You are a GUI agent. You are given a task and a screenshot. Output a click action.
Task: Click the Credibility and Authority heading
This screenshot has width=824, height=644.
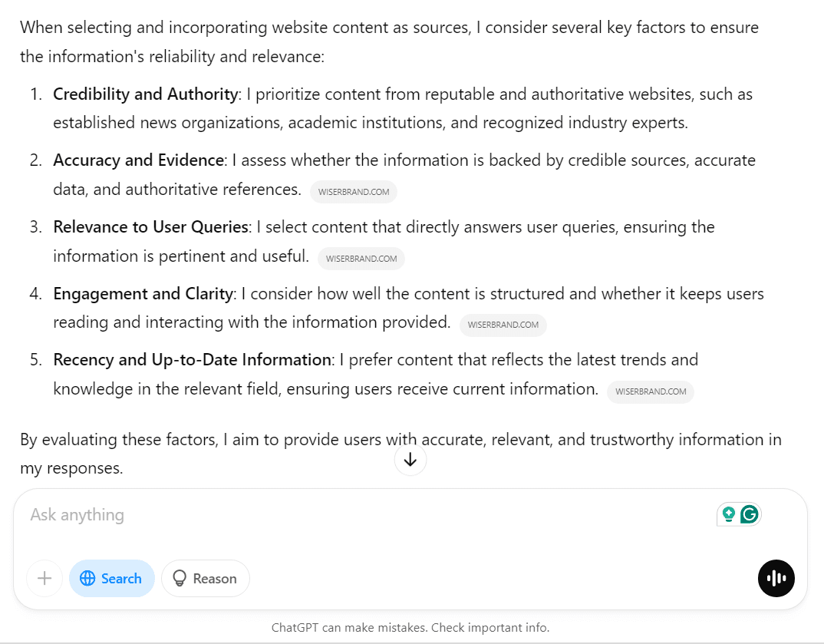tap(145, 94)
